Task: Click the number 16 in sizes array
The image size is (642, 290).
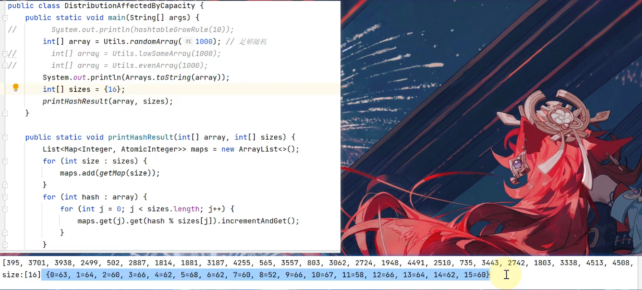Action: pyautogui.click(x=112, y=89)
